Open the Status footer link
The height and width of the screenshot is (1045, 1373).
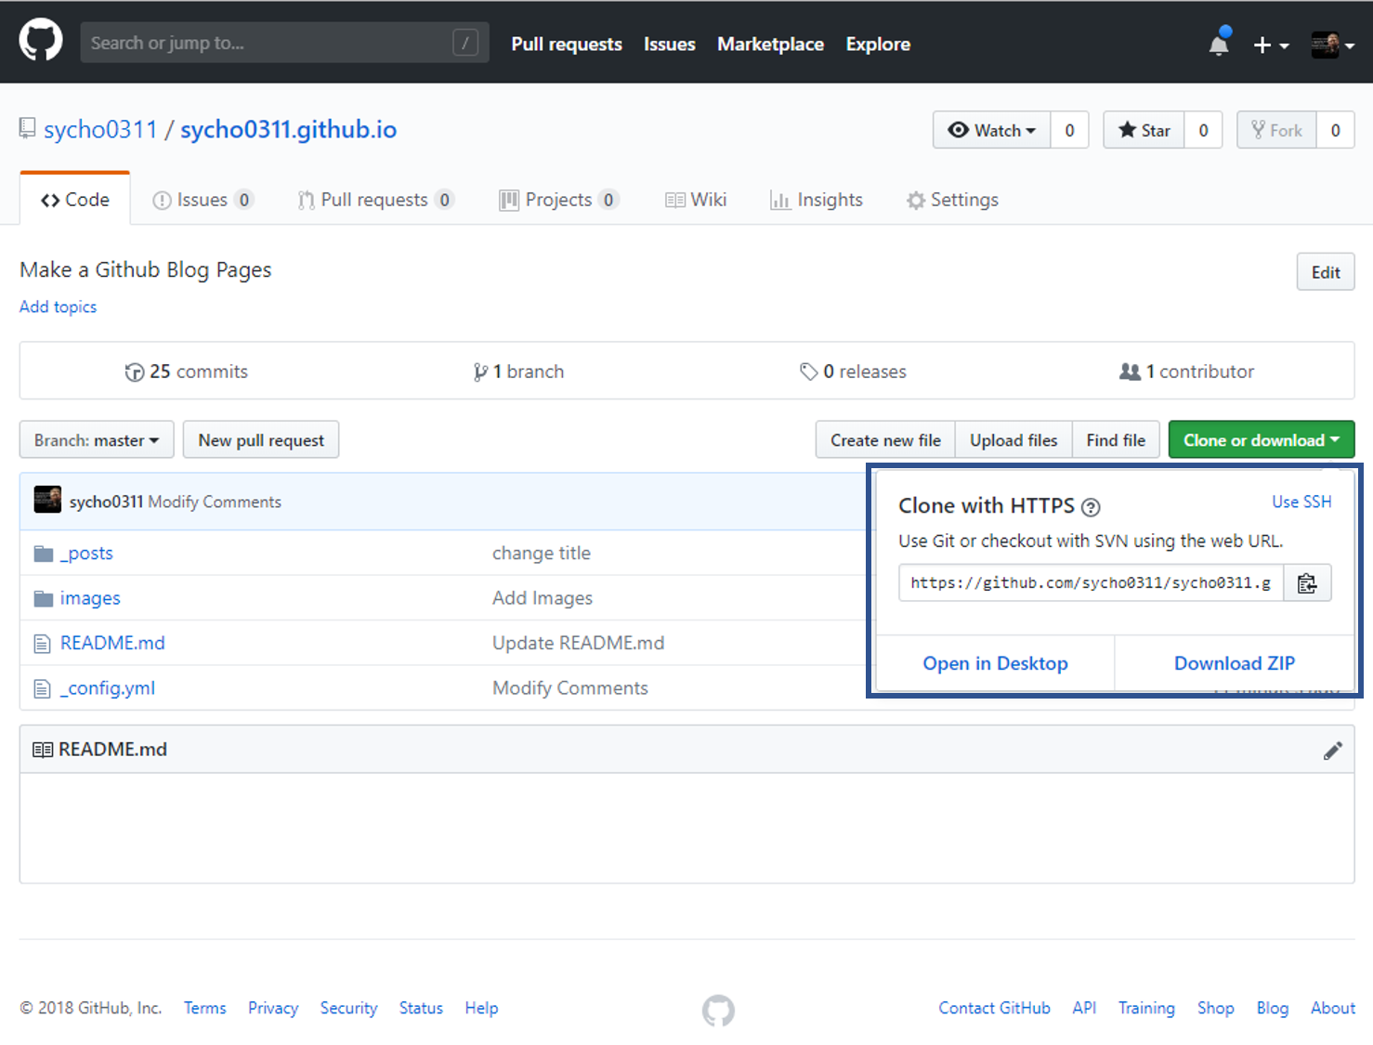(421, 1008)
